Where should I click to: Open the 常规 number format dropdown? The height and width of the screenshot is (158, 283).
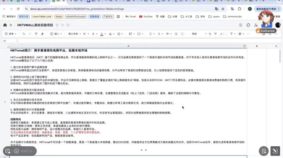(x=199, y=34)
